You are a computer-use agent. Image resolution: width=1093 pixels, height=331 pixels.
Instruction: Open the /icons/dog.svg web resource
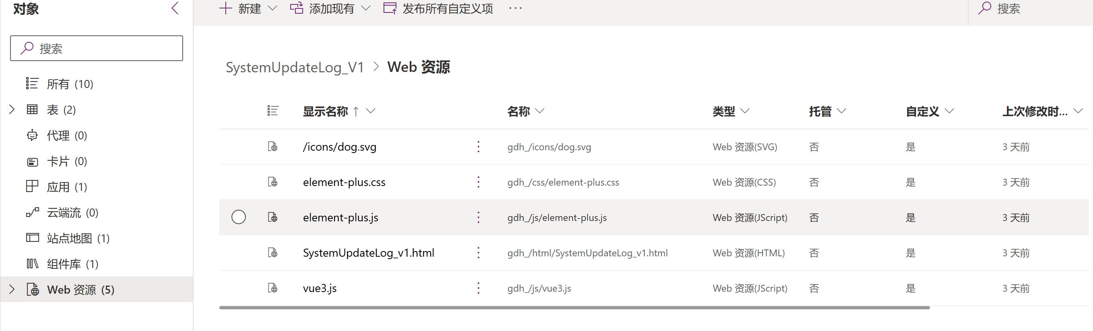(339, 147)
